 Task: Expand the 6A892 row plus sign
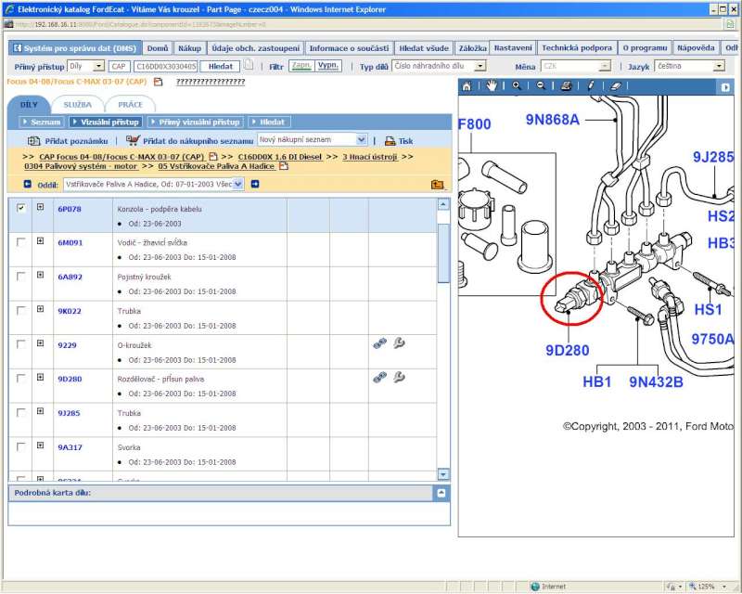point(41,276)
